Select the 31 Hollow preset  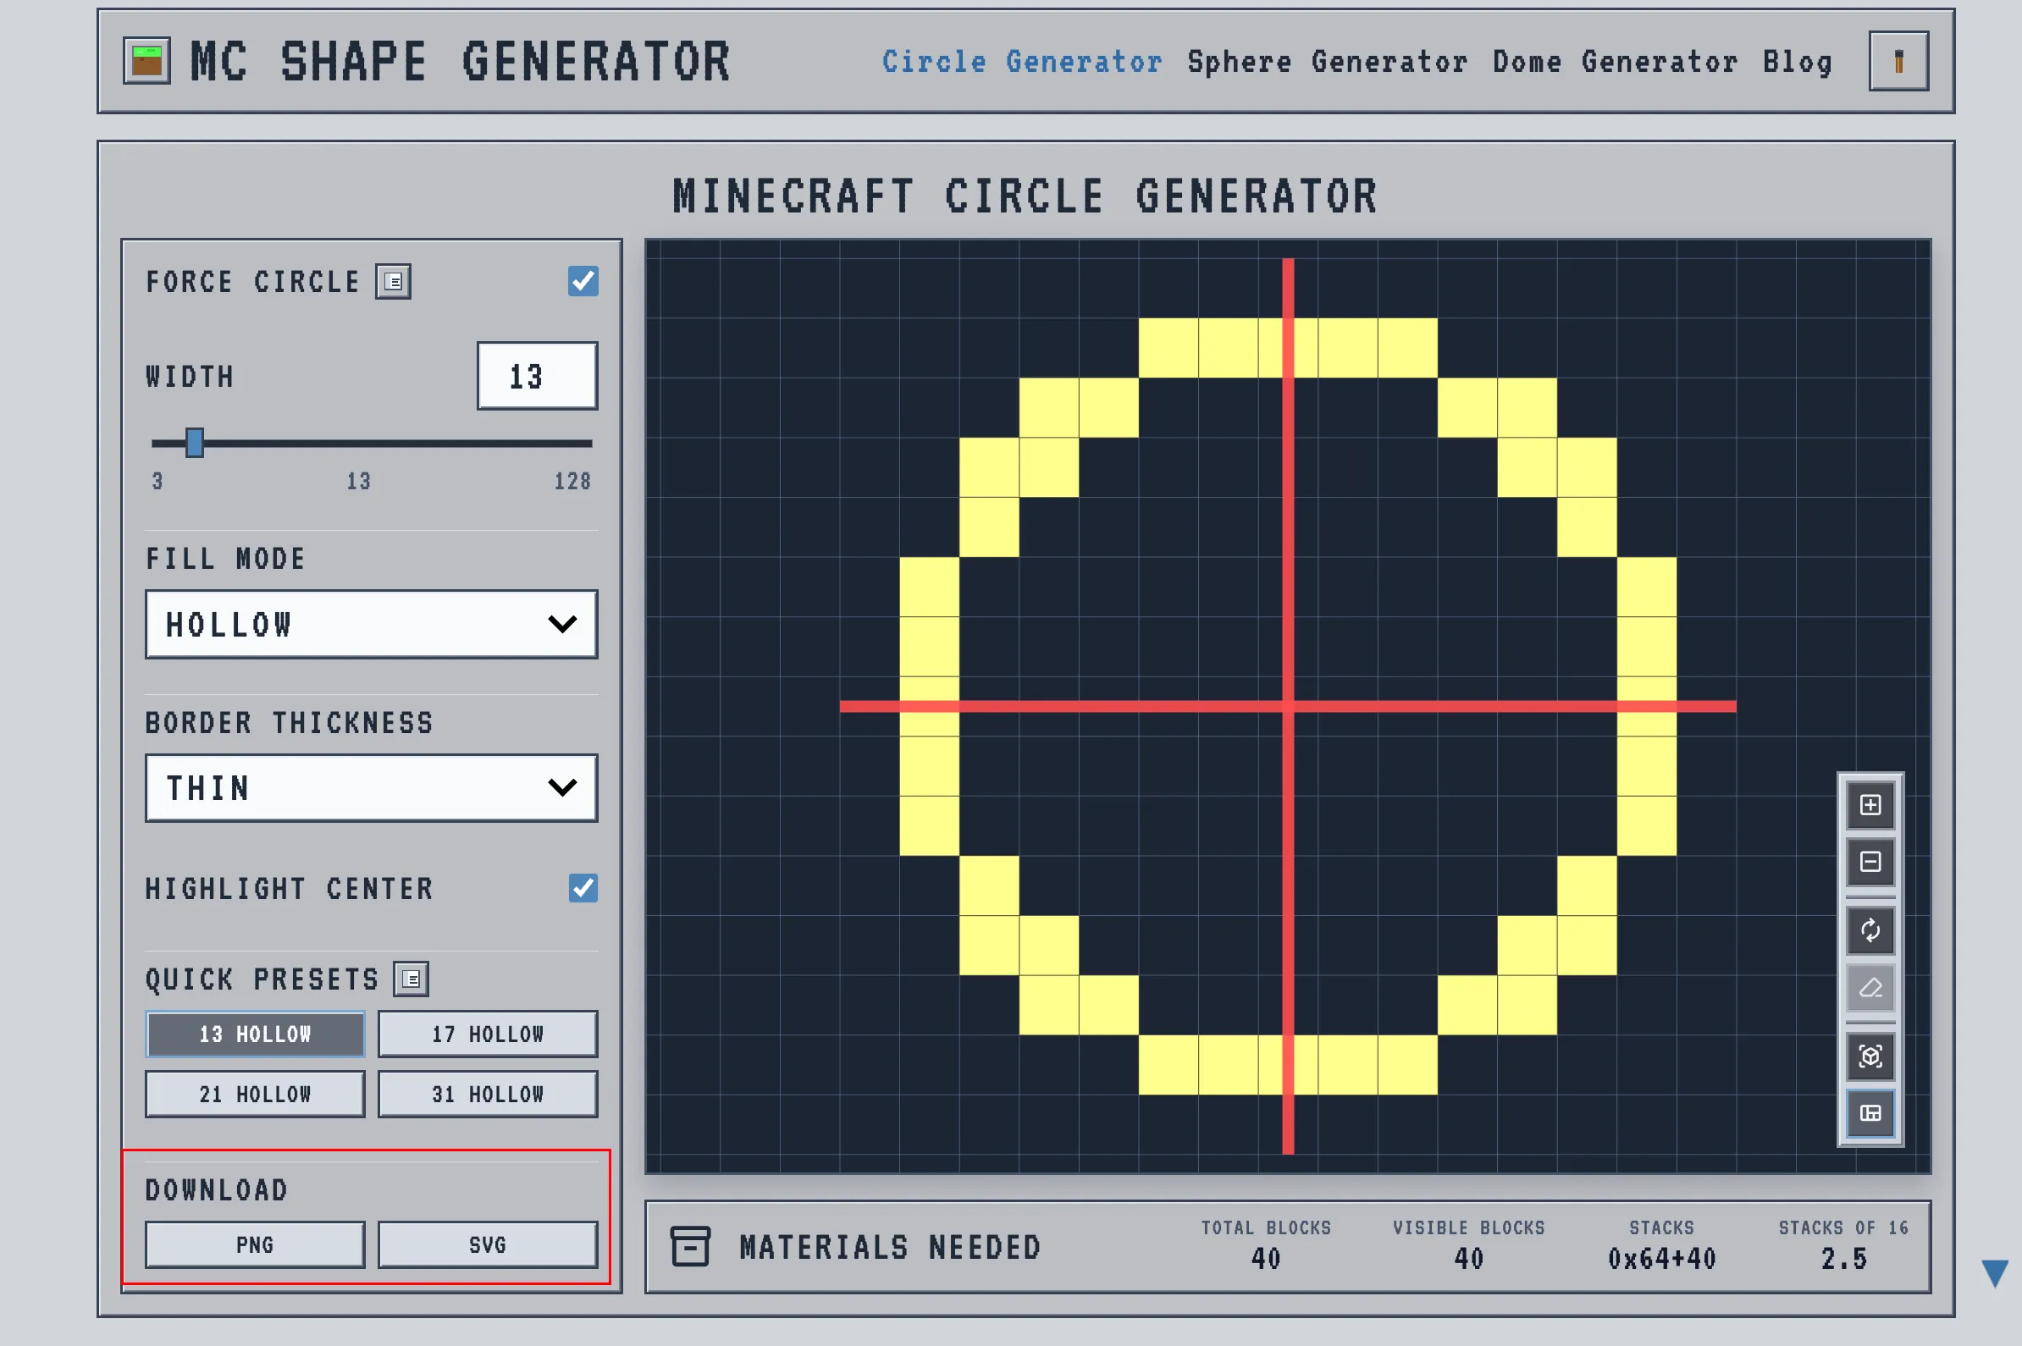[488, 1095]
